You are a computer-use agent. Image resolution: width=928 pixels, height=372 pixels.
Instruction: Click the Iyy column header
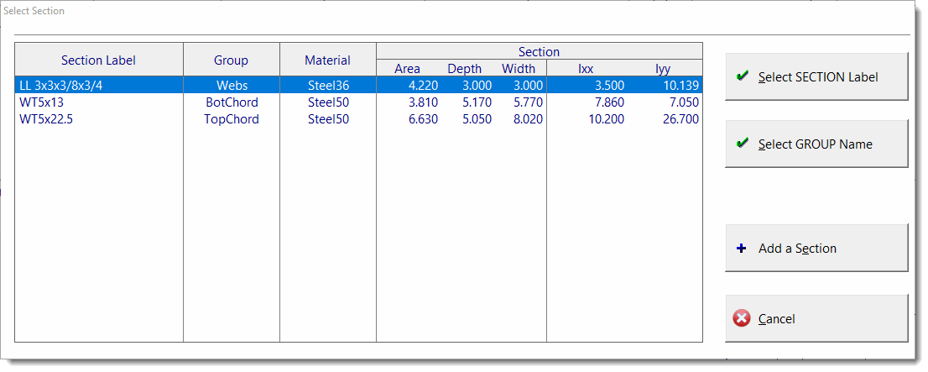click(x=662, y=69)
